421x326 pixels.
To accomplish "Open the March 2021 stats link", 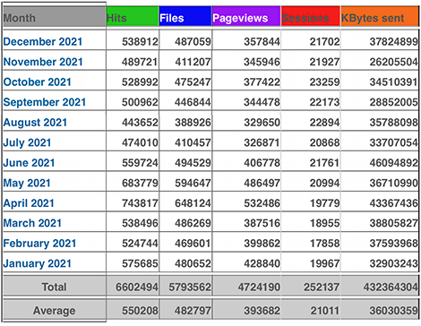I will 32,223.
